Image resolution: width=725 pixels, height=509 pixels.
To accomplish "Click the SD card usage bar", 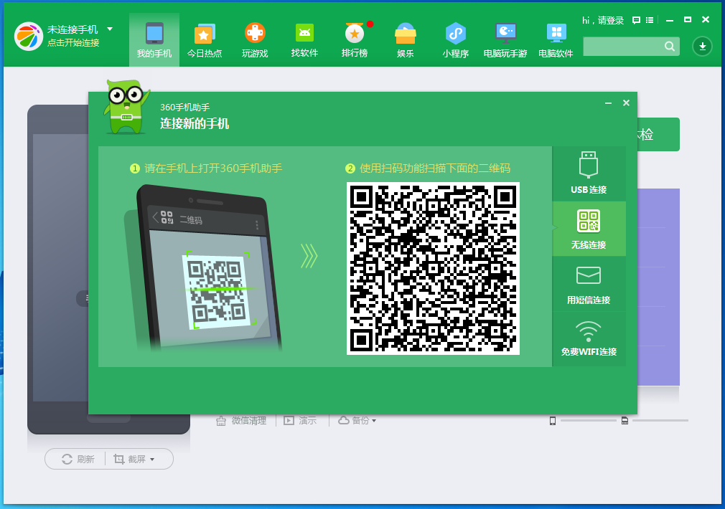I will pos(660,421).
